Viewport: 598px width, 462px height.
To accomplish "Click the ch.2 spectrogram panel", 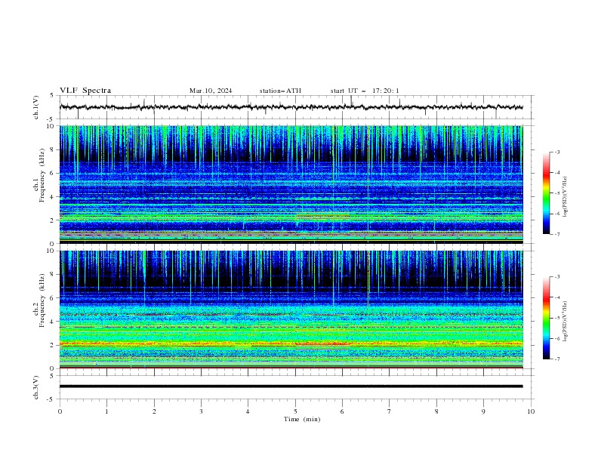I will tap(291, 310).
